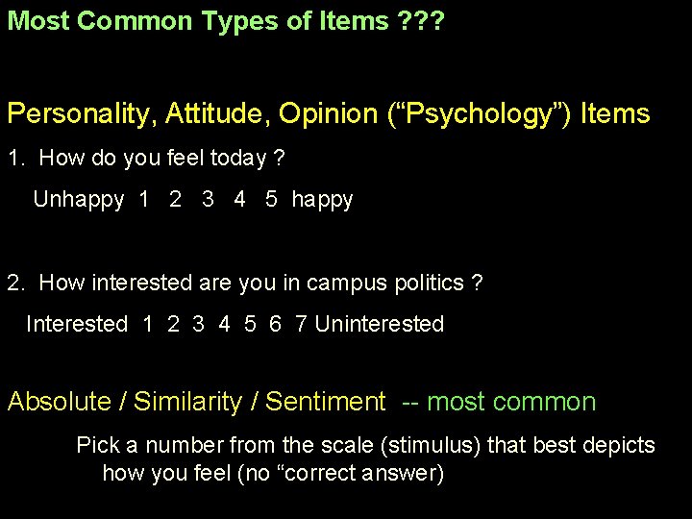The image size is (692, 519).
Task: Pick number 3 on the Unhappy–happy scale
Action: tap(208, 200)
